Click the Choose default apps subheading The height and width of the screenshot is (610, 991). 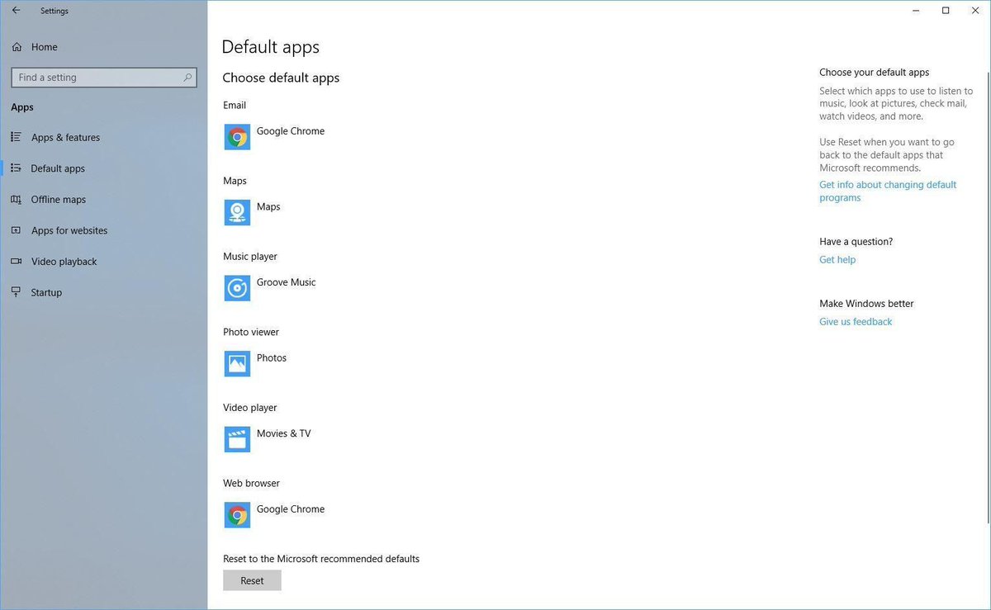(281, 78)
